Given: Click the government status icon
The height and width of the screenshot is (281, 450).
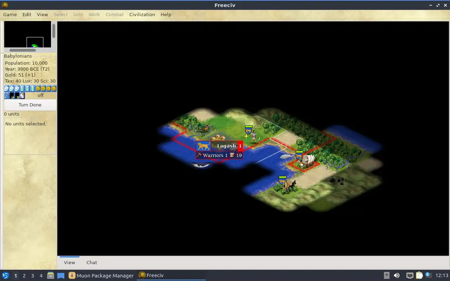Looking at the screenshot, I should point(22,95).
